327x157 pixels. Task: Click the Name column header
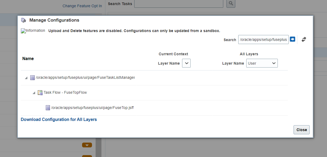pyautogui.click(x=28, y=58)
